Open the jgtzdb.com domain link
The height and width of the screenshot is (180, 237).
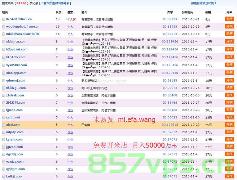point(14,147)
